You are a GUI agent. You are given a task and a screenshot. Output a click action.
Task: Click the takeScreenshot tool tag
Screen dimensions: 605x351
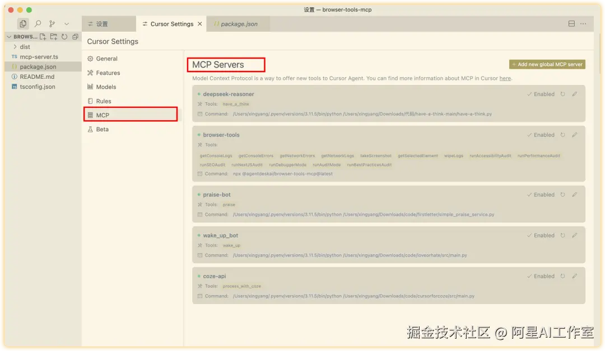(376, 156)
